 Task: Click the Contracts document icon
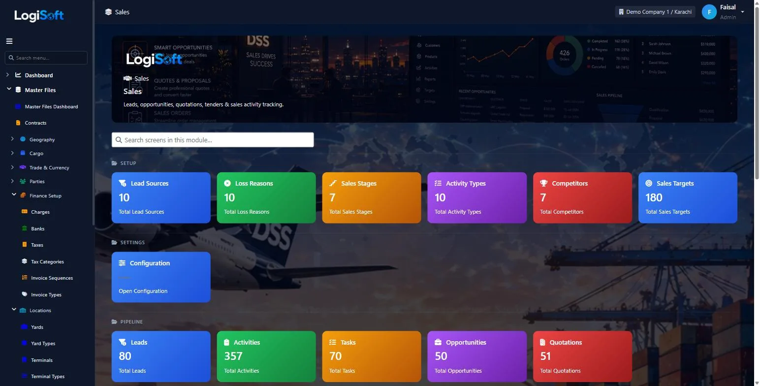click(18, 123)
